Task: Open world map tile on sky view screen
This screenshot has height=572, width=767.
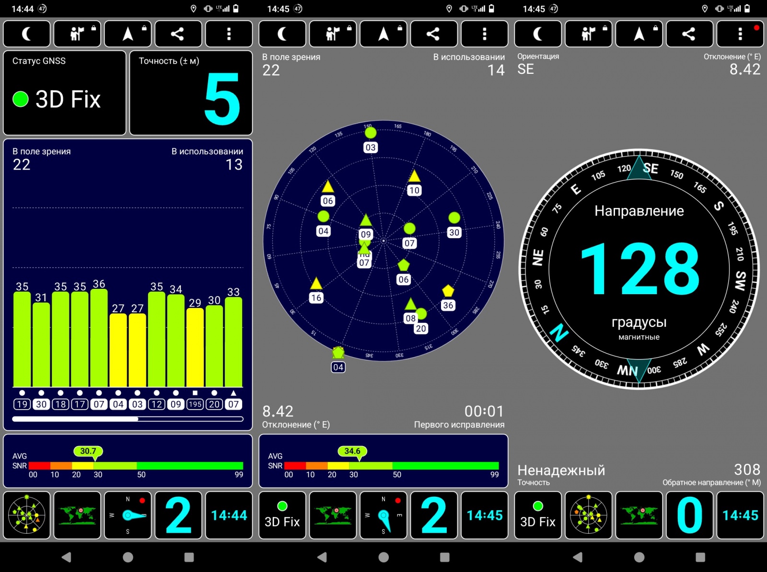Action: click(333, 515)
